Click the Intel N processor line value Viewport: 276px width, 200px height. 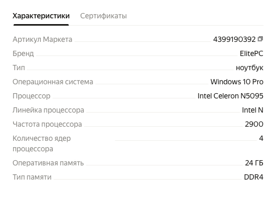(252, 110)
